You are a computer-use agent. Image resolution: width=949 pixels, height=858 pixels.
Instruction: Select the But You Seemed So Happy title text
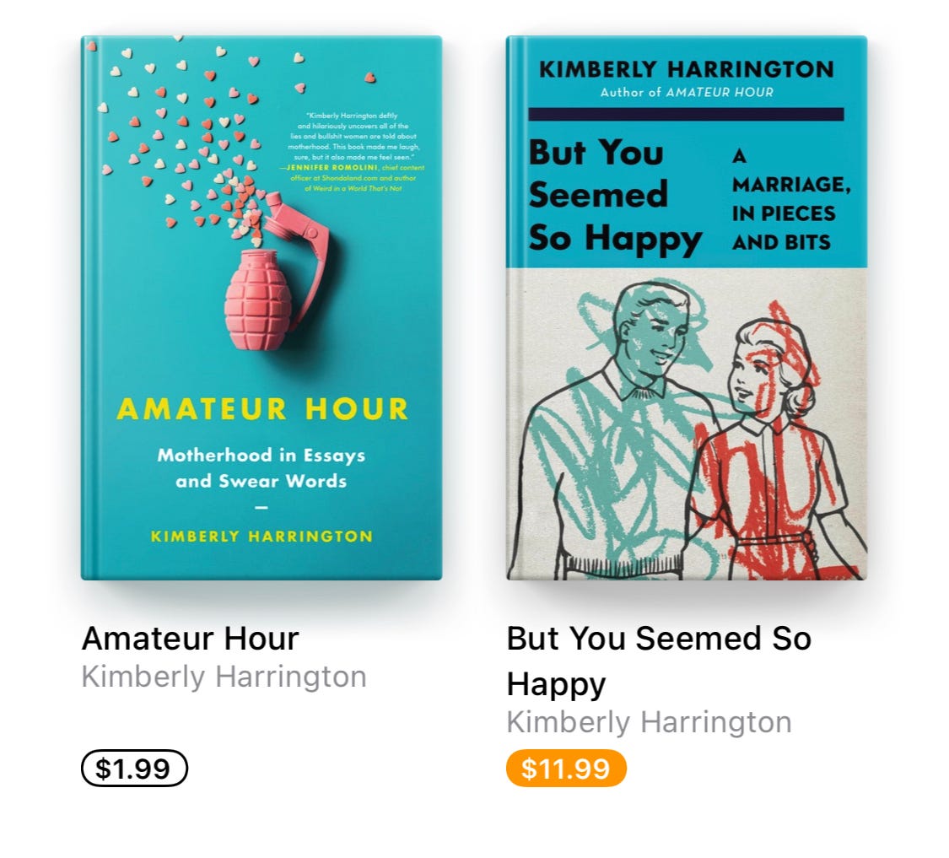(x=659, y=661)
